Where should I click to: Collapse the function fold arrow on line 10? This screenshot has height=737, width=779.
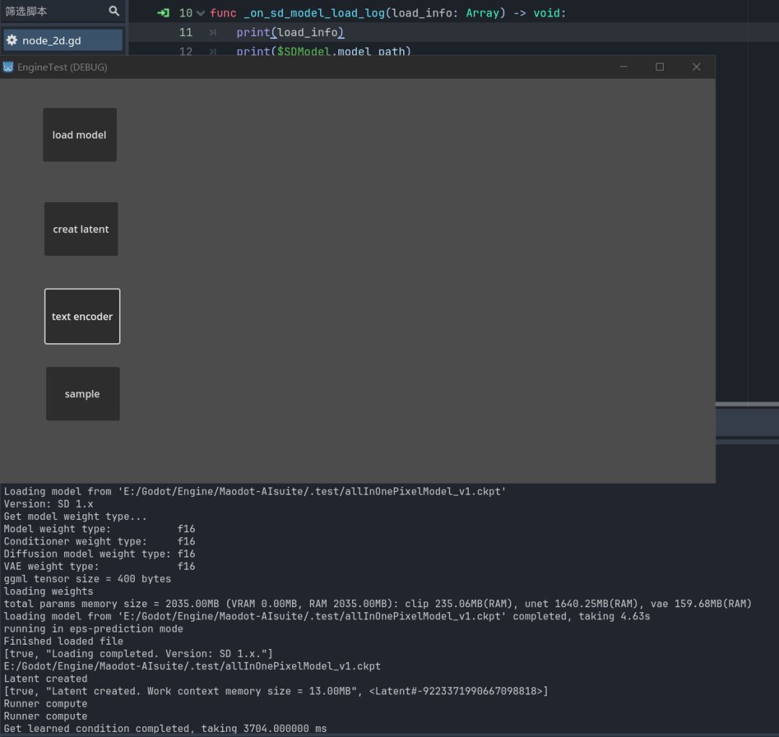click(x=201, y=14)
